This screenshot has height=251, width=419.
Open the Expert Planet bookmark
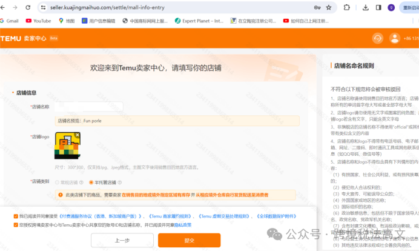tap(199, 21)
